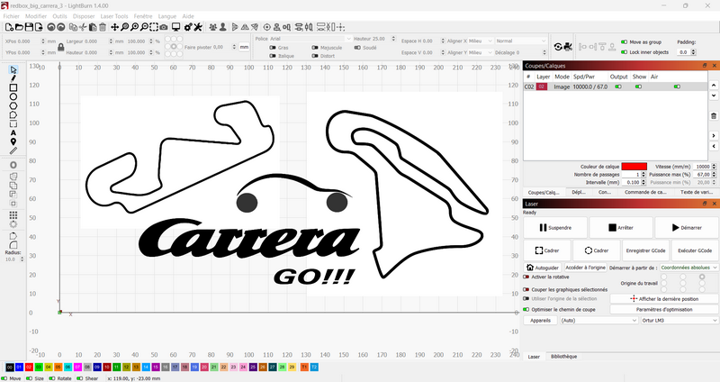Click the 'Puissance max (%)' input field
The image size is (720, 382).
pos(702,174)
